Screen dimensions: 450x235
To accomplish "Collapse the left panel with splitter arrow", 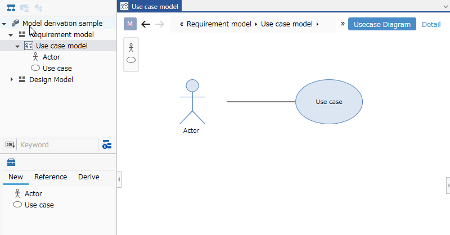I will [119, 179].
